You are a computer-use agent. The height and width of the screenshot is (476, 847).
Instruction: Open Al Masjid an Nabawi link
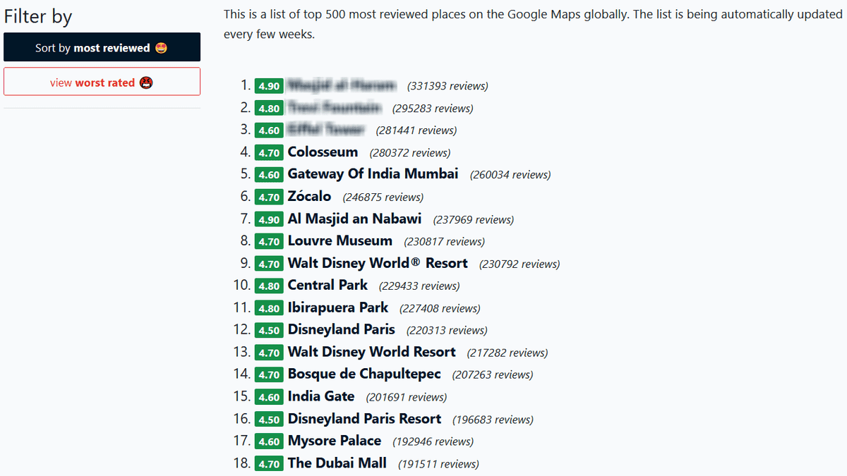pyautogui.click(x=354, y=219)
